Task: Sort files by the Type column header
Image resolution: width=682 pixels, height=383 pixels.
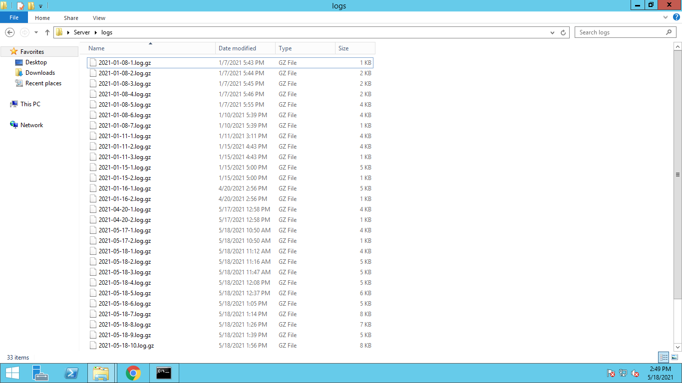Action: [x=305, y=48]
